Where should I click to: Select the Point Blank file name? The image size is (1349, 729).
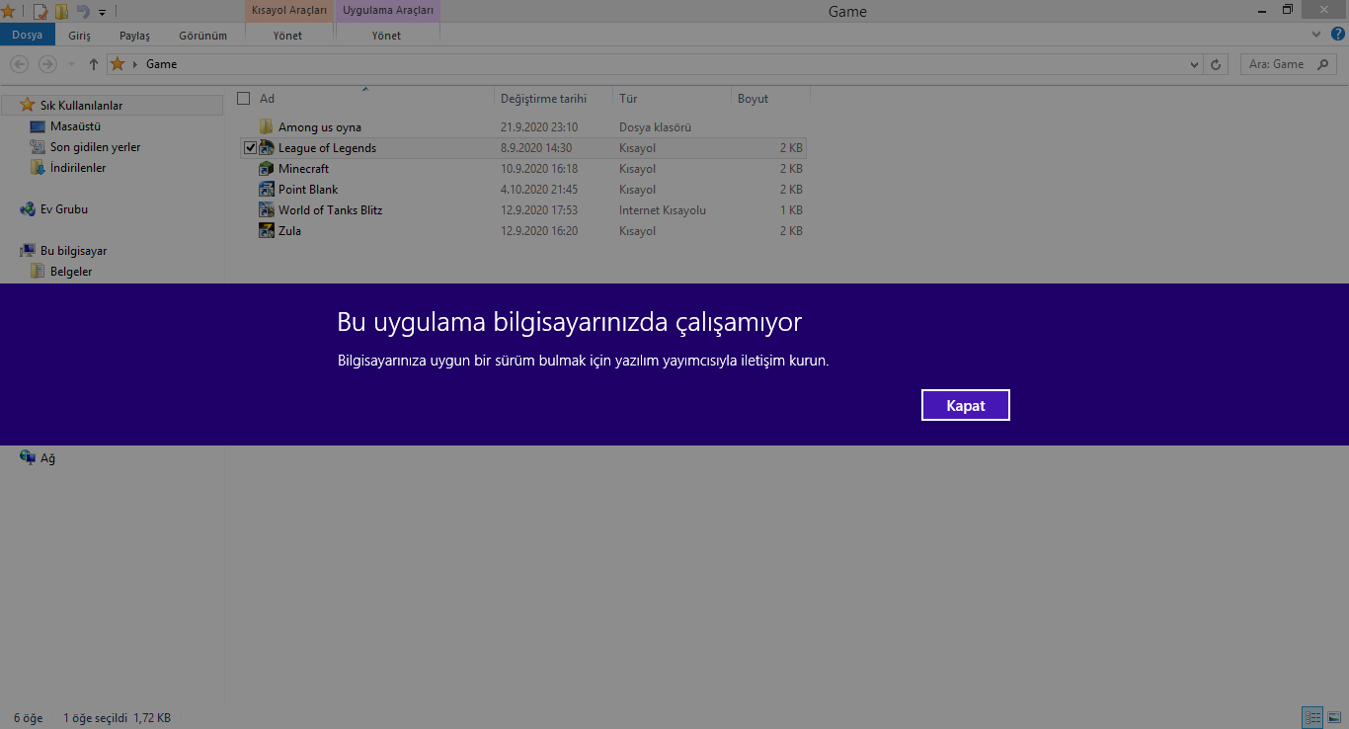coord(308,190)
